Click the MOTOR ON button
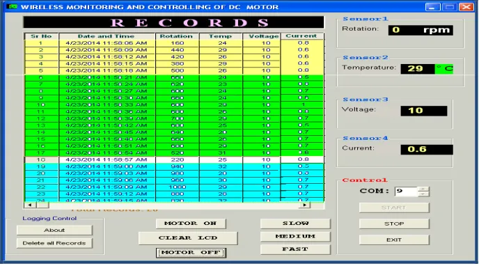The width and height of the screenshot is (479, 266). pyautogui.click(x=191, y=224)
